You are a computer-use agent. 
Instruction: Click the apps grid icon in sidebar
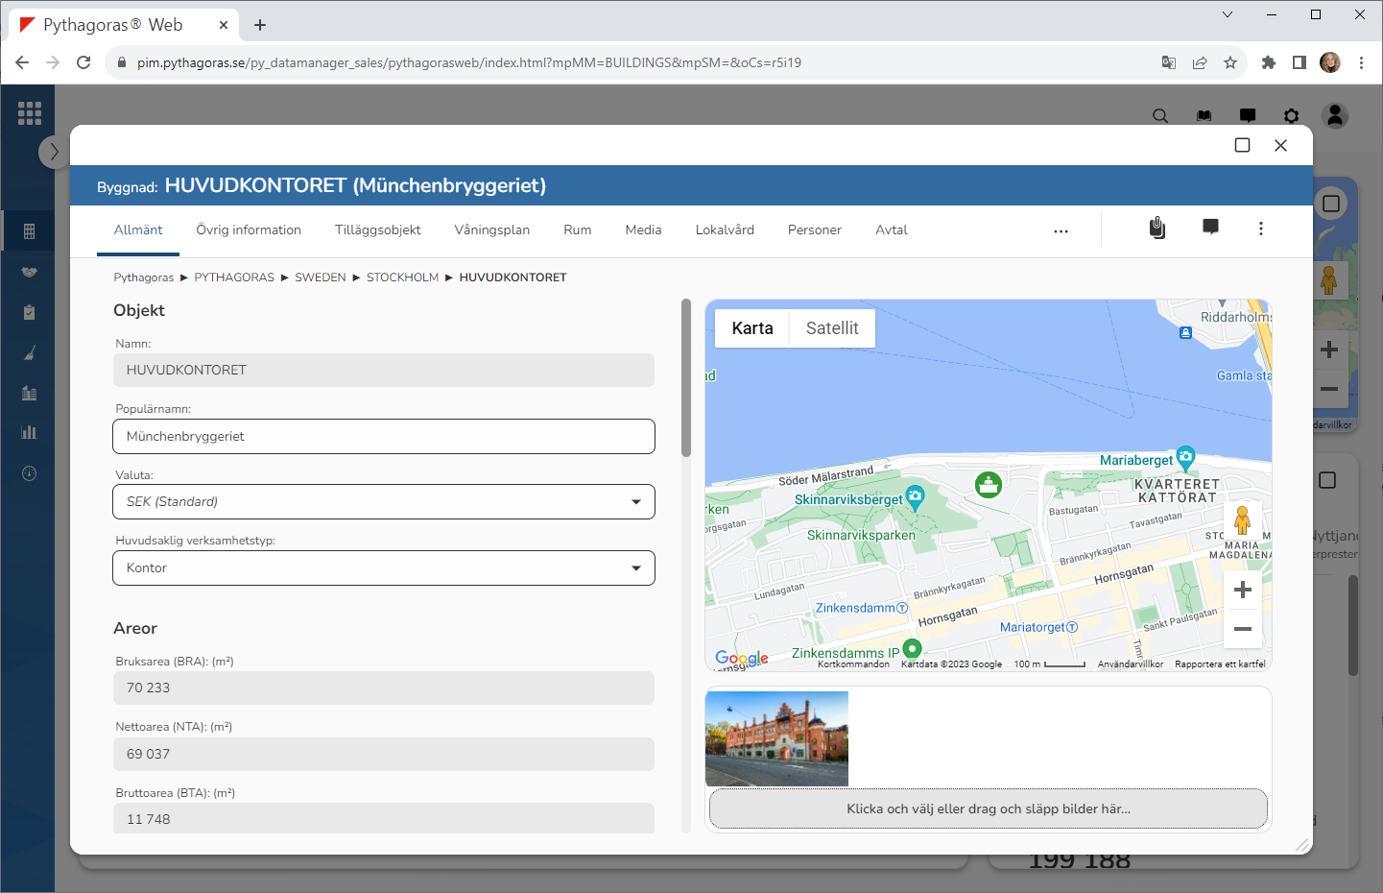(x=30, y=113)
